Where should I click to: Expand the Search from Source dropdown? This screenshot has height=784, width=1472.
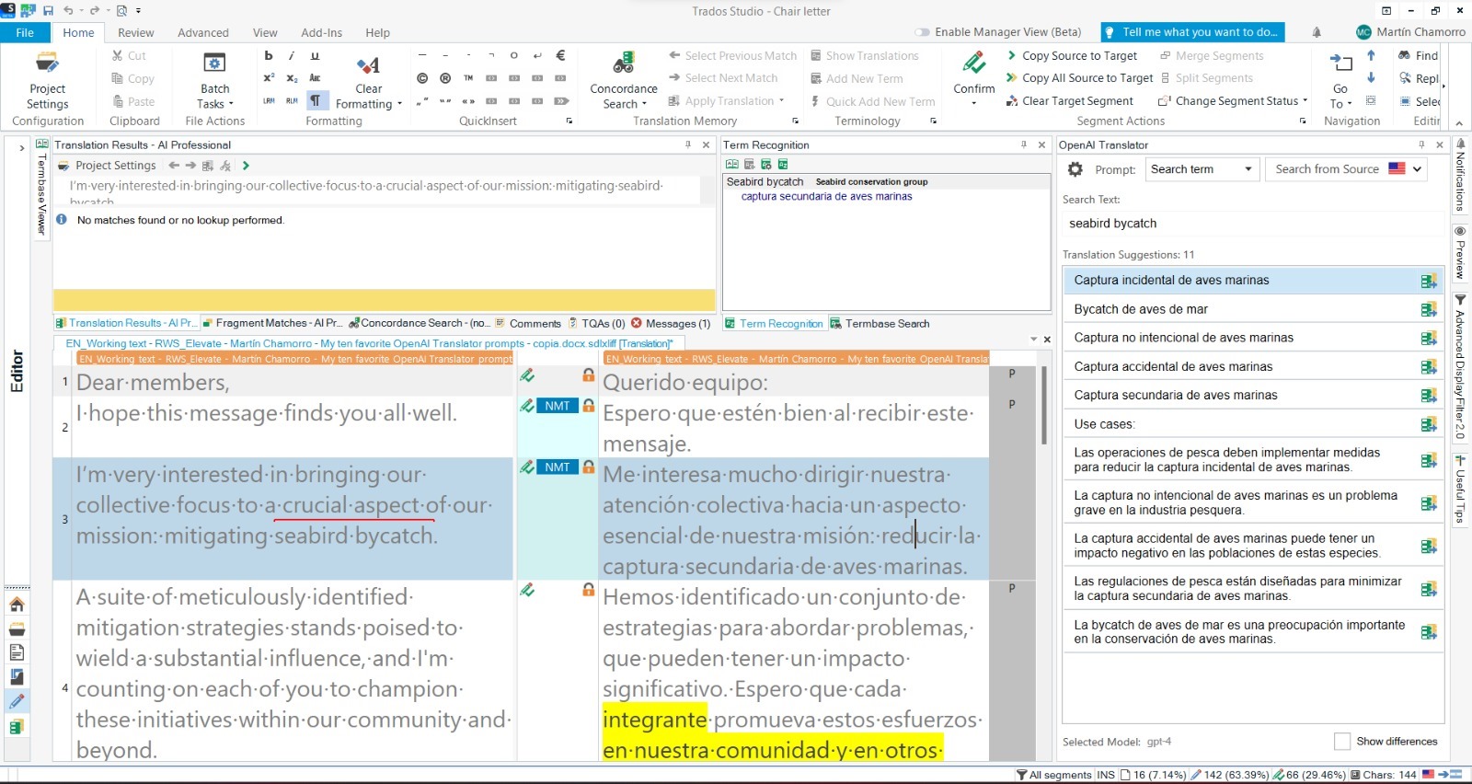1417,169
